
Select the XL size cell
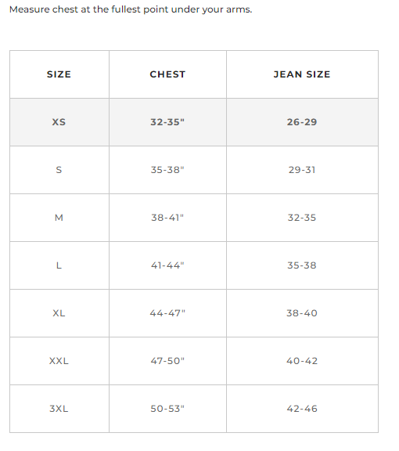click(x=59, y=313)
